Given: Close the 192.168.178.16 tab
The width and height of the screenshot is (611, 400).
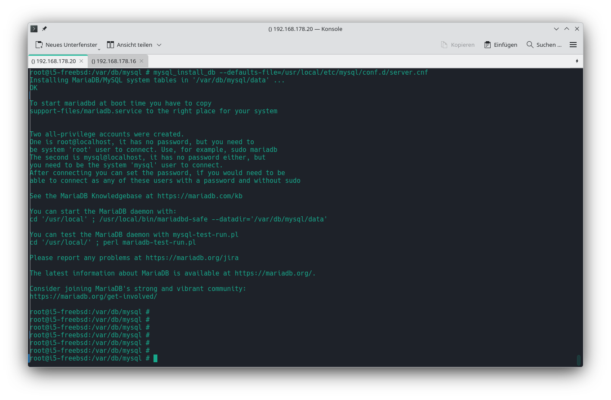Looking at the screenshot, I should tap(141, 61).
